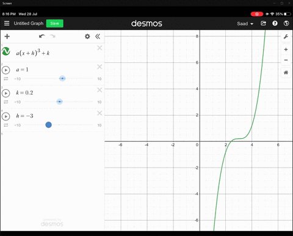Reset graph to default home view
Screen dimensions: 293x236
point(286,72)
